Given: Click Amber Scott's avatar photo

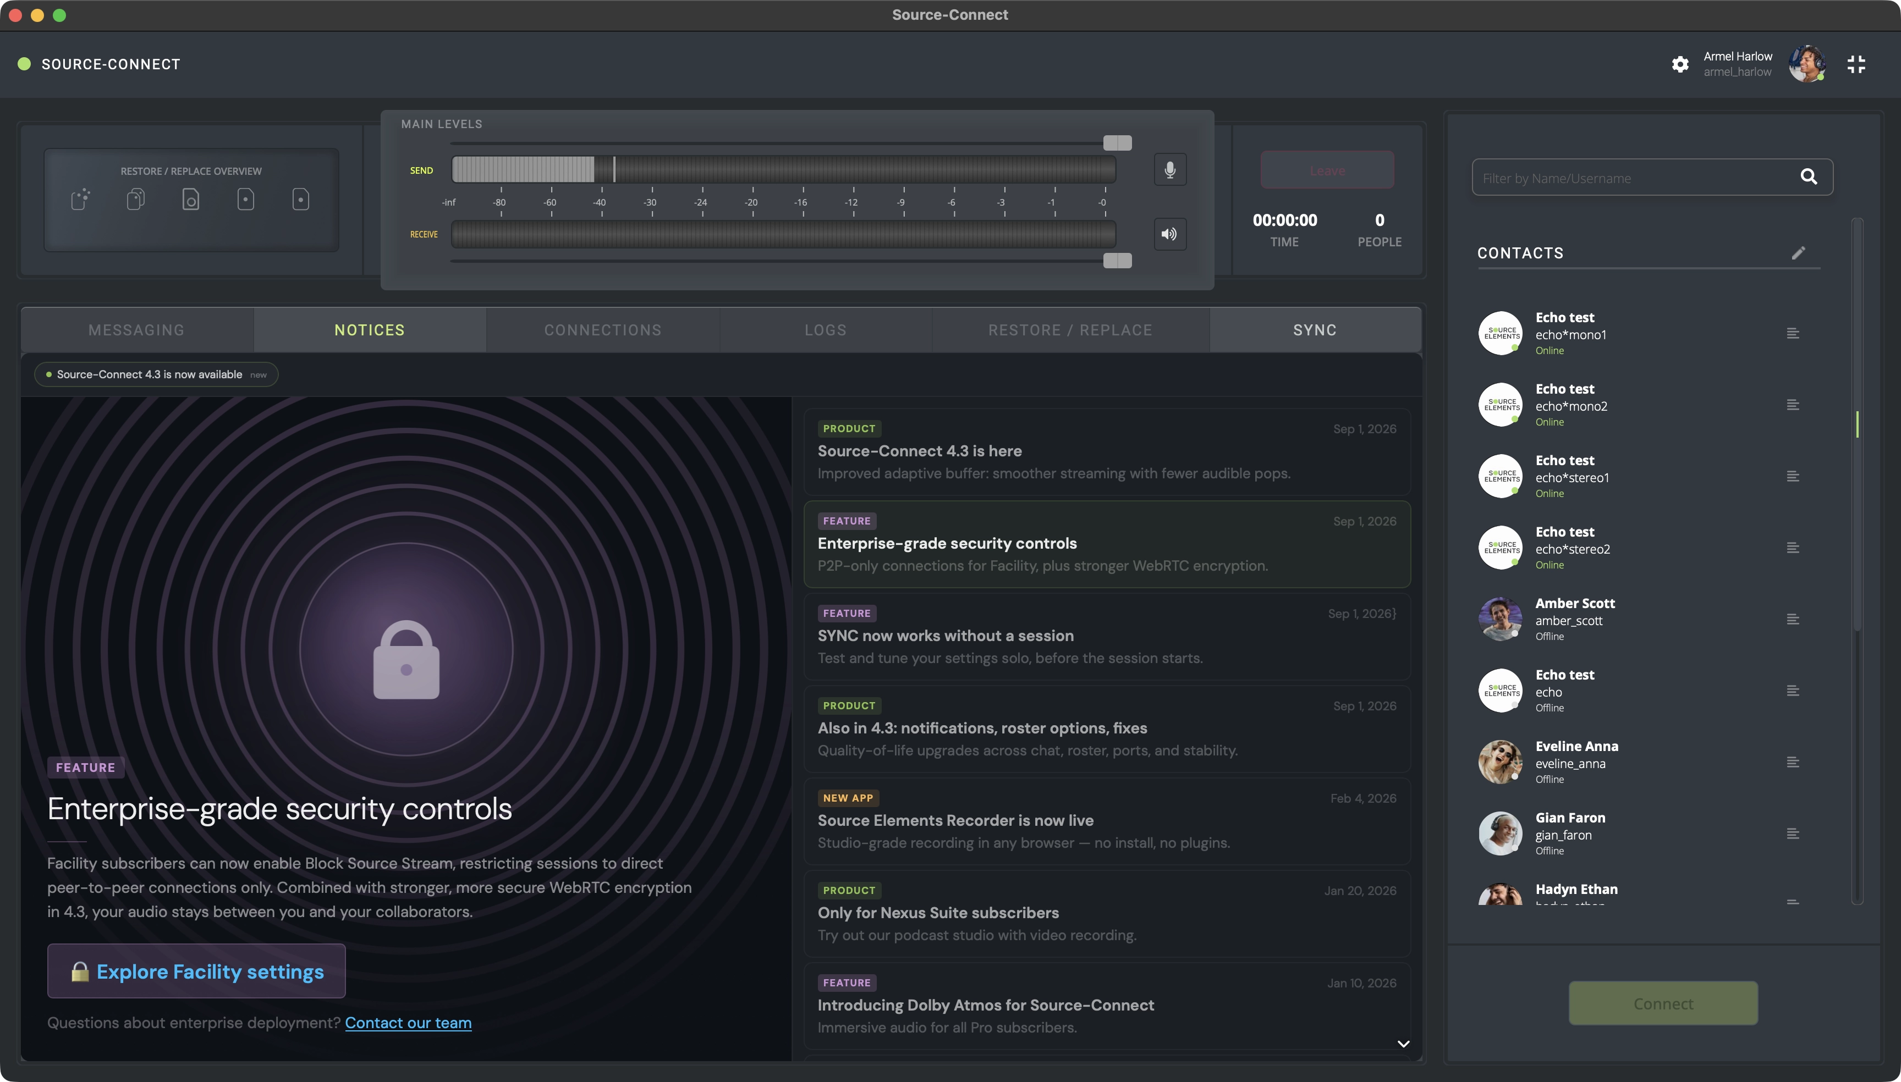Looking at the screenshot, I should click(1500, 619).
